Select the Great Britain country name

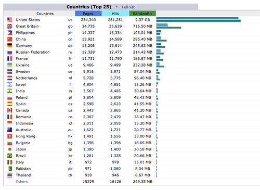click(27, 26)
